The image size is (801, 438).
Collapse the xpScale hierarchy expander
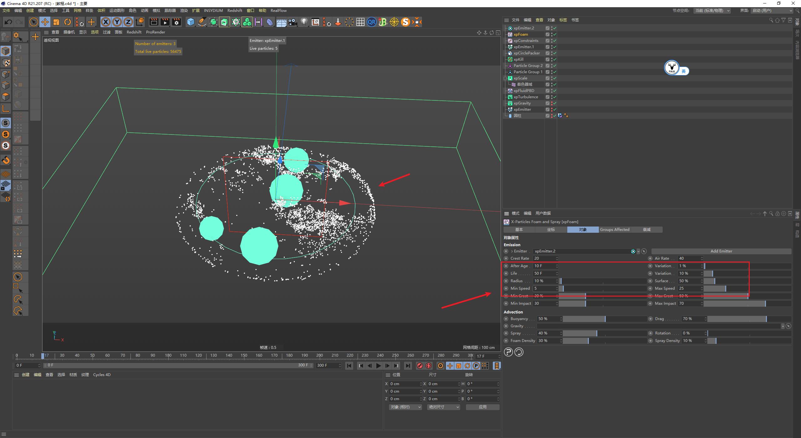(x=506, y=78)
